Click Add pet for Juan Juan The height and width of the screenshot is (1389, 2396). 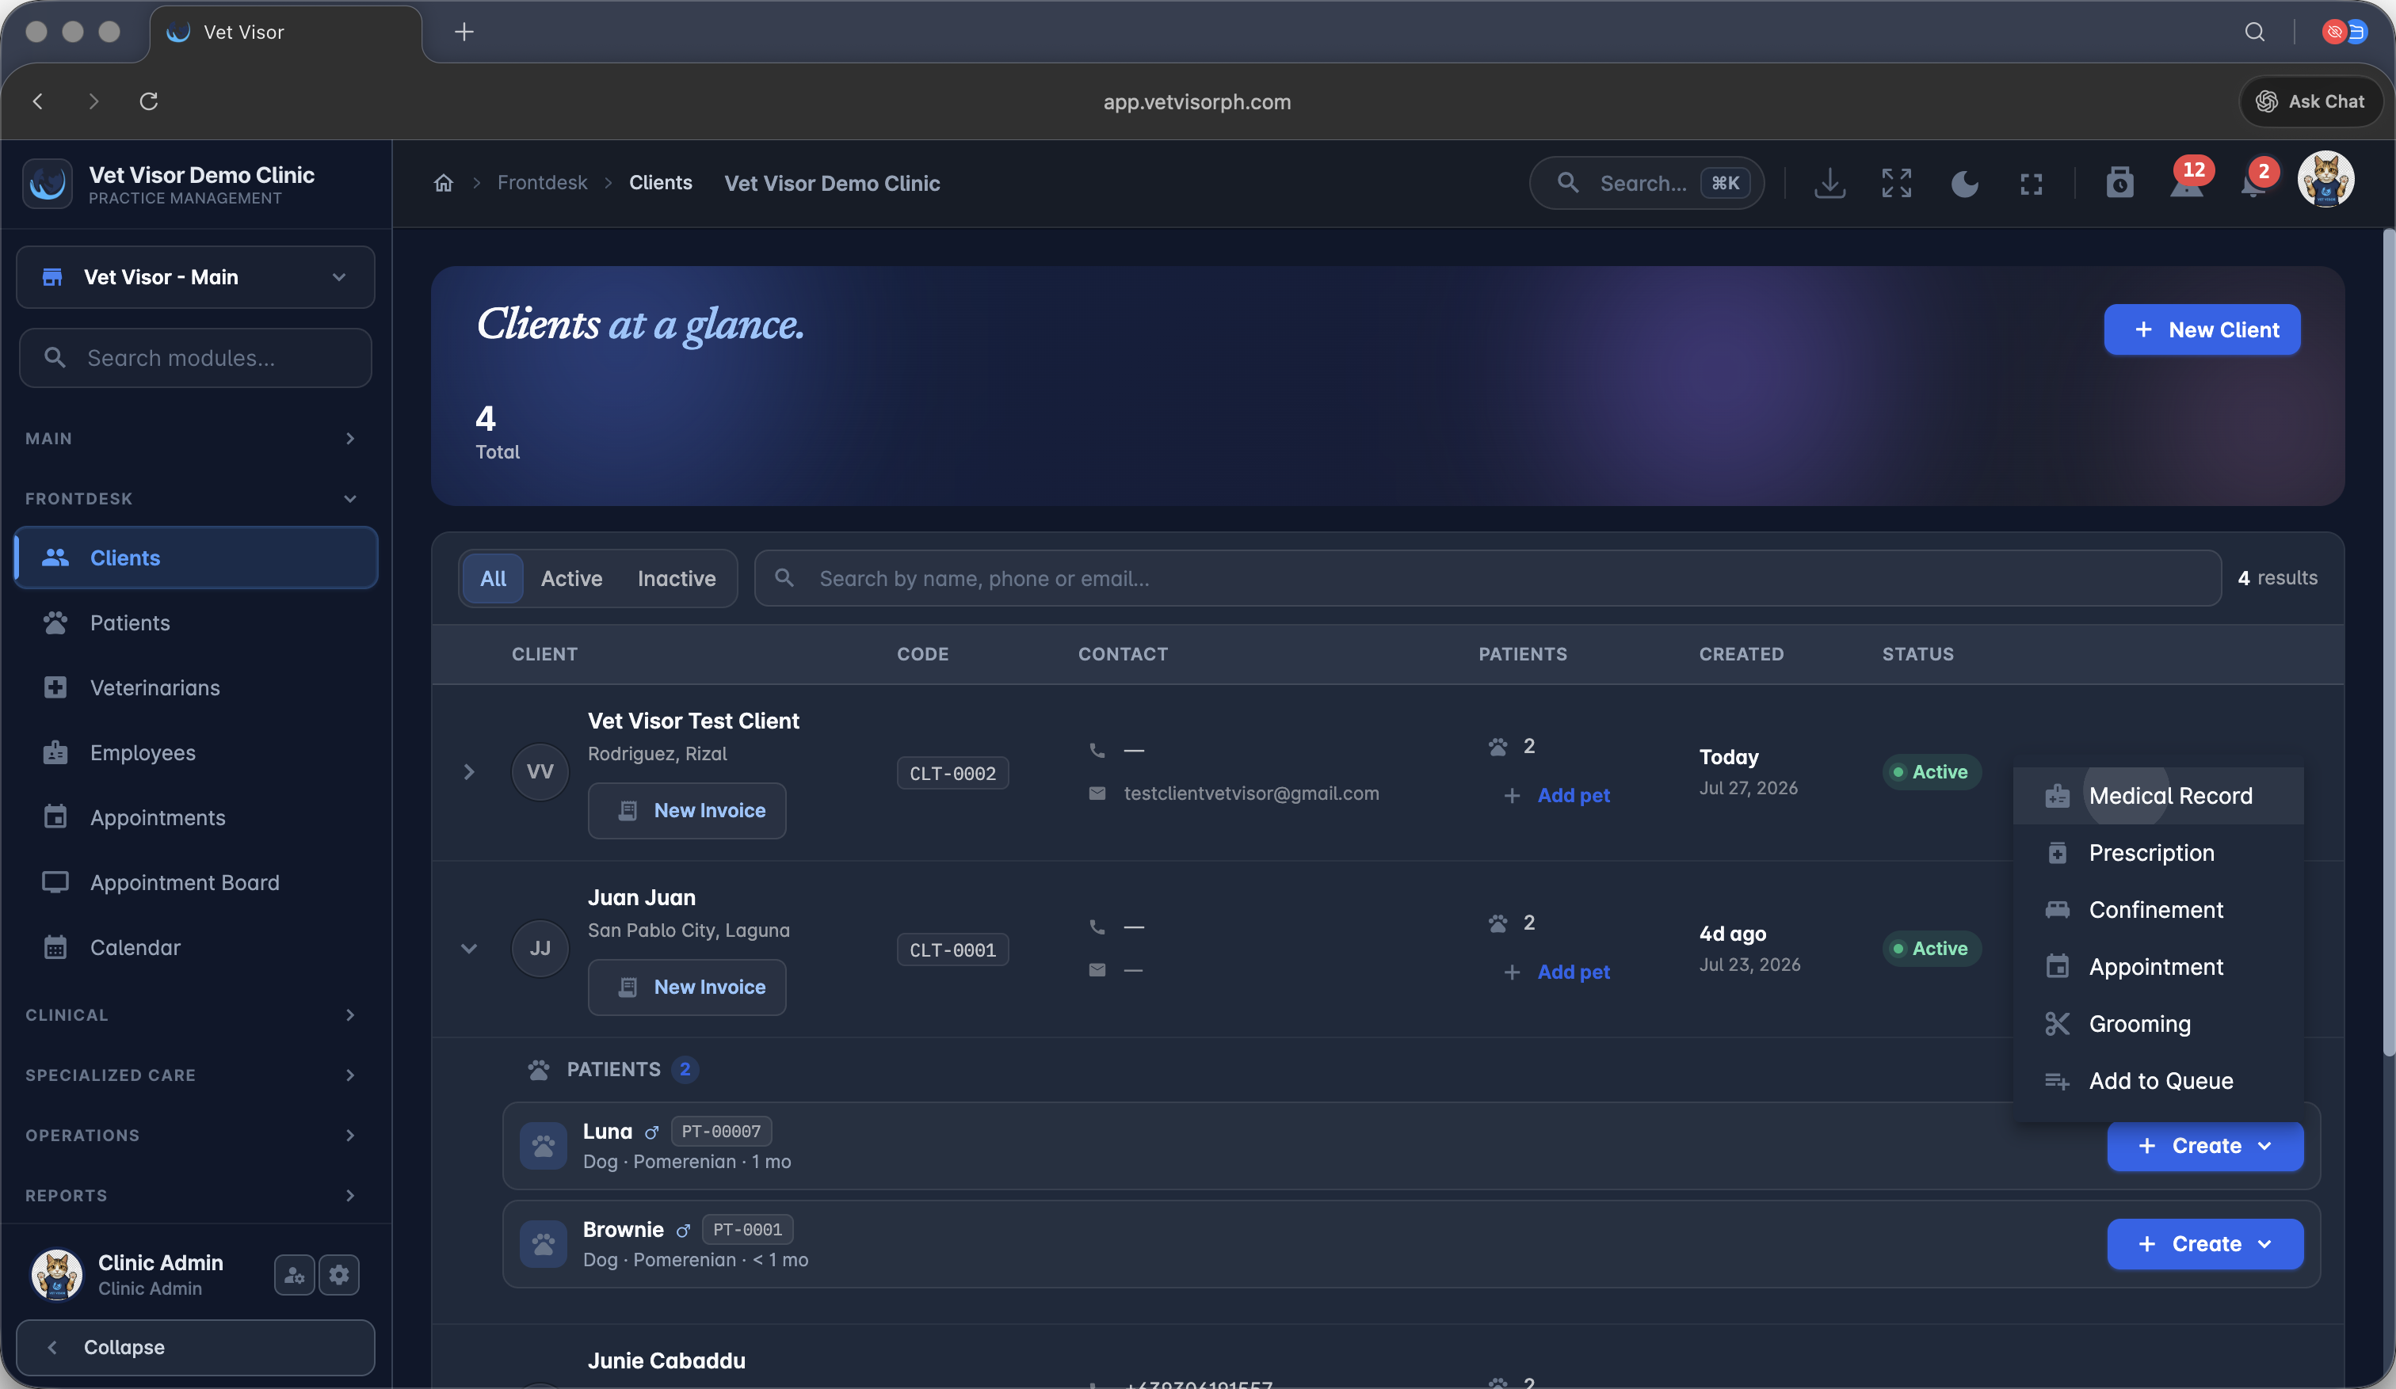click(x=1558, y=972)
